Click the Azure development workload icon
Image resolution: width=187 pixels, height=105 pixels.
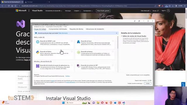pyautogui.click(x=79, y=42)
